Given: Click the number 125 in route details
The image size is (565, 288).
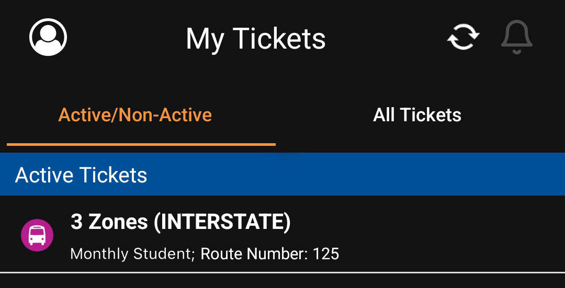Looking at the screenshot, I should [326, 254].
